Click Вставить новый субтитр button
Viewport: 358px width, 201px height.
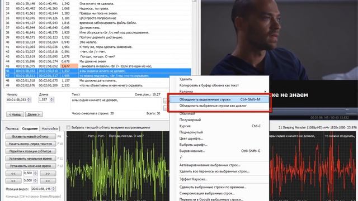pos(31,136)
